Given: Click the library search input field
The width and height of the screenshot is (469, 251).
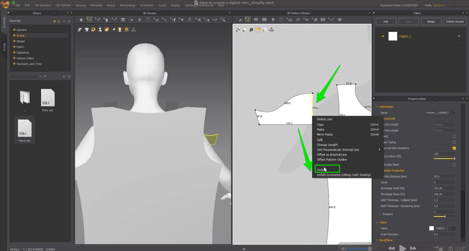Looking at the screenshot, I should pyautogui.click(x=23, y=76).
